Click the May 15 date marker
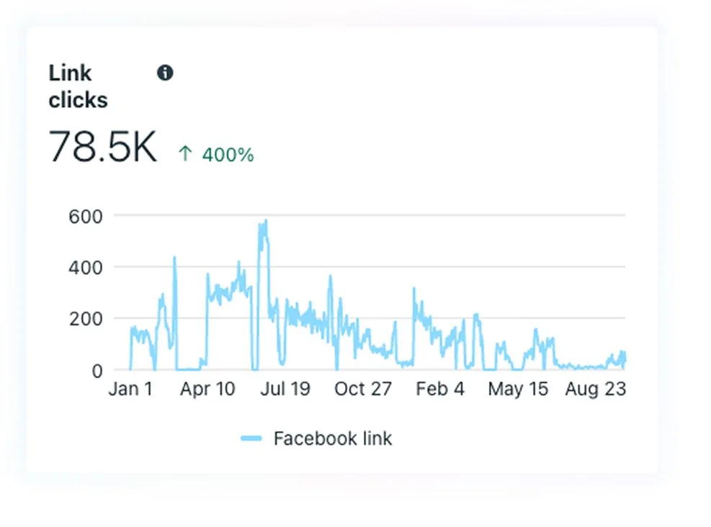The width and height of the screenshot is (711, 527). tap(517, 389)
